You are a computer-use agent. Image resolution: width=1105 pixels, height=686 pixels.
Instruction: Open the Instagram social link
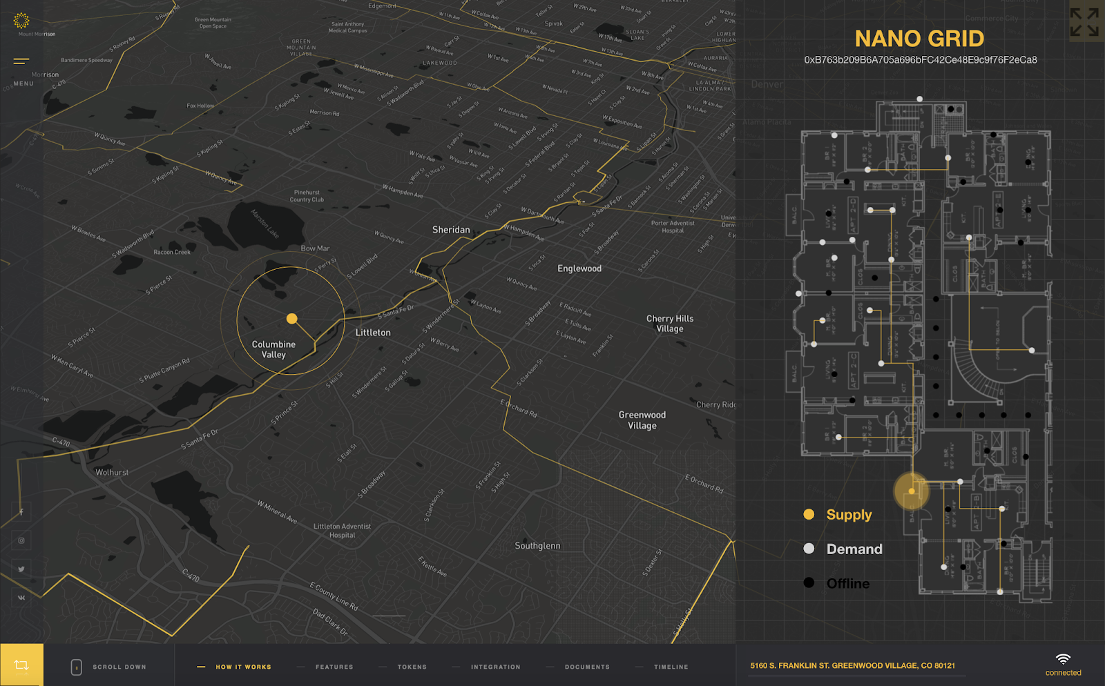coord(21,540)
